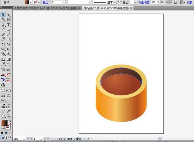Select the Hand tool

pos(3,116)
